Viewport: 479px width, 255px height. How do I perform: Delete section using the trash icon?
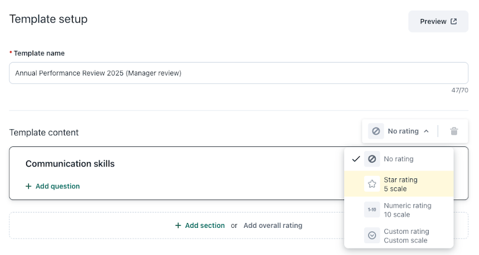tap(454, 131)
